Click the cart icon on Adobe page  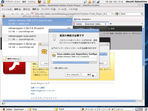pos(124,34)
